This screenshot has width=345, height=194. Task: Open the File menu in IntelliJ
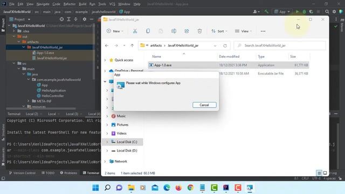pos(12,4)
